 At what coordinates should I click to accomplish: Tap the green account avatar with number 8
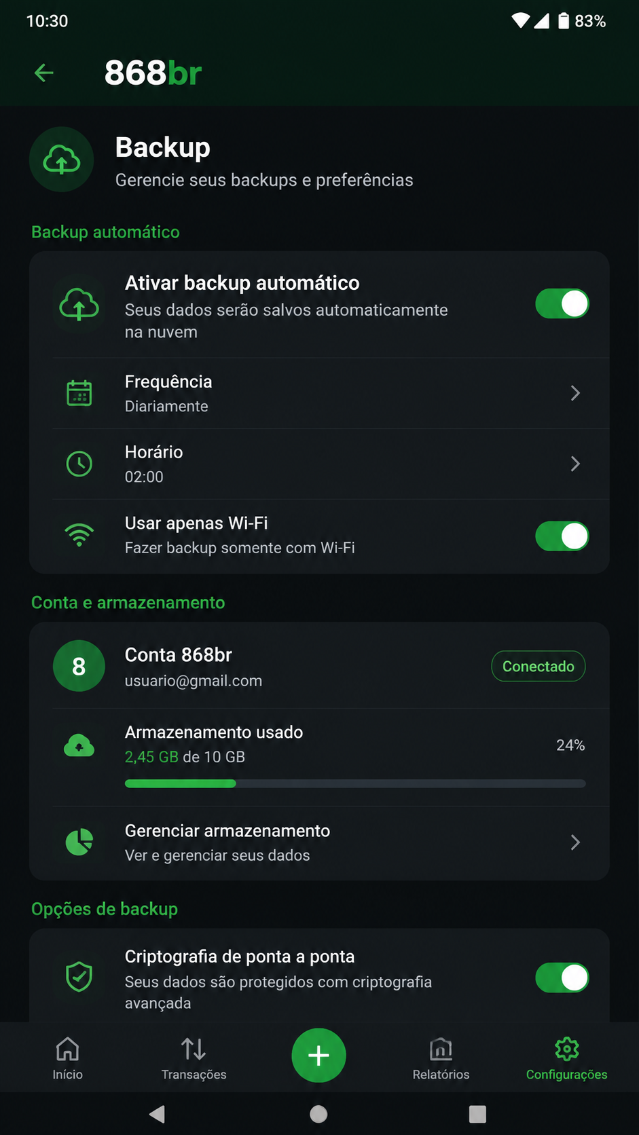79,666
